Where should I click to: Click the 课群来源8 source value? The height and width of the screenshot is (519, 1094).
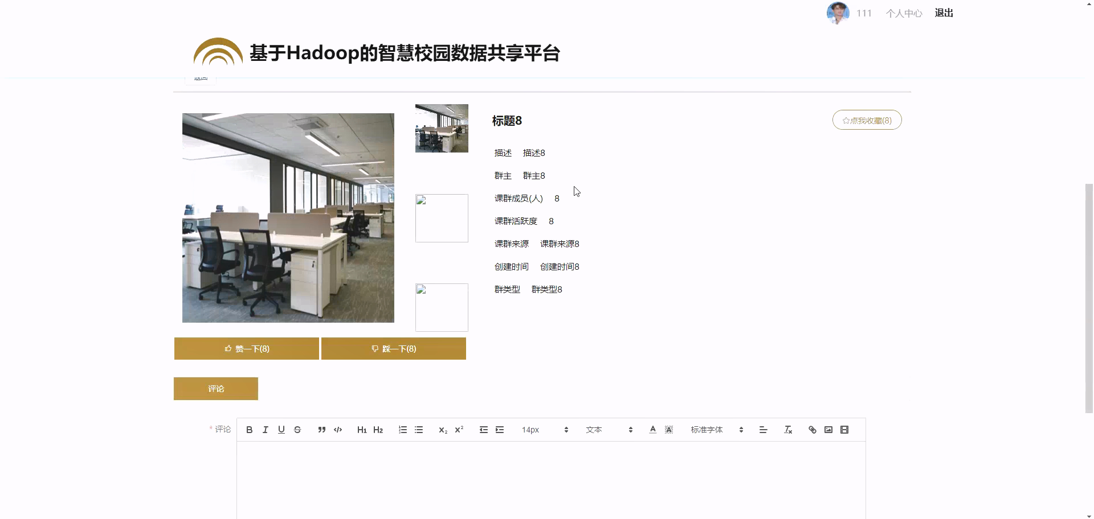[x=560, y=244]
